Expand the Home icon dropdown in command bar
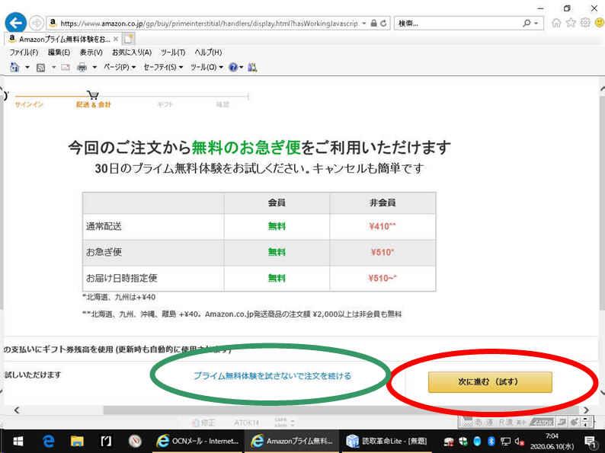Viewport: 605px width, 453px height. 27,68
